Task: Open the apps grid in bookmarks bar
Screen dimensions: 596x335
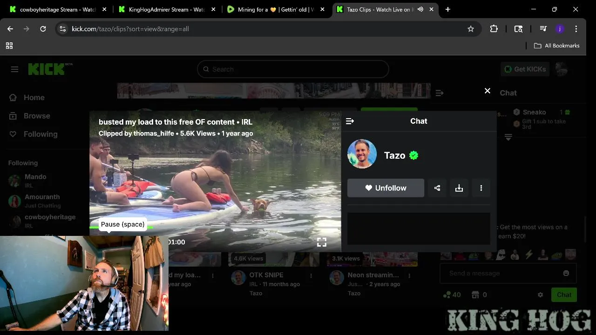Action: click(x=9, y=46)
